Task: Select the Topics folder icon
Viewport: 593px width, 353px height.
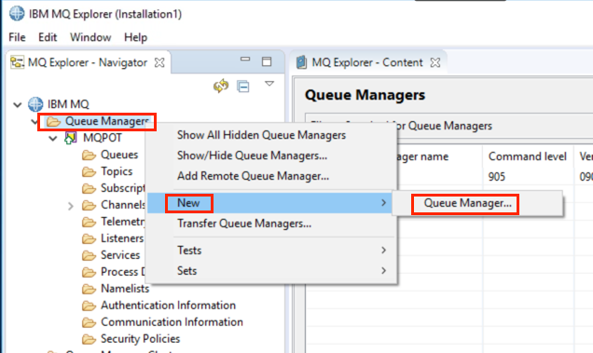Action: [x=89, y=171]
